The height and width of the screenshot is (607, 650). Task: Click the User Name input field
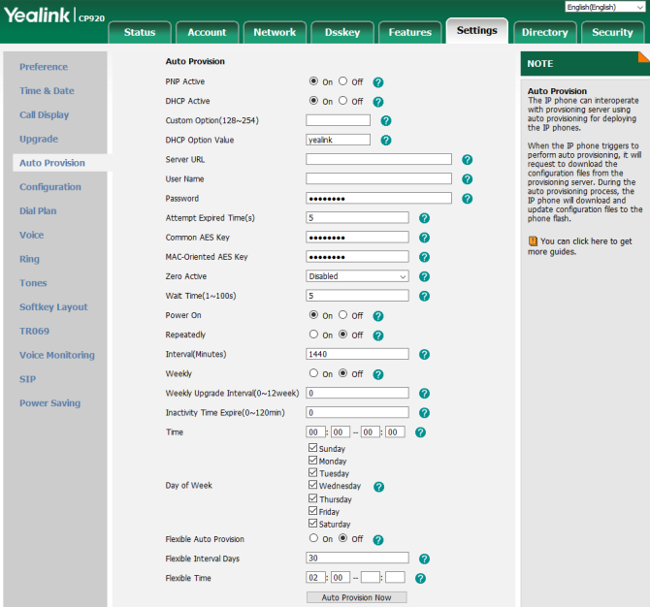point(378,178)
